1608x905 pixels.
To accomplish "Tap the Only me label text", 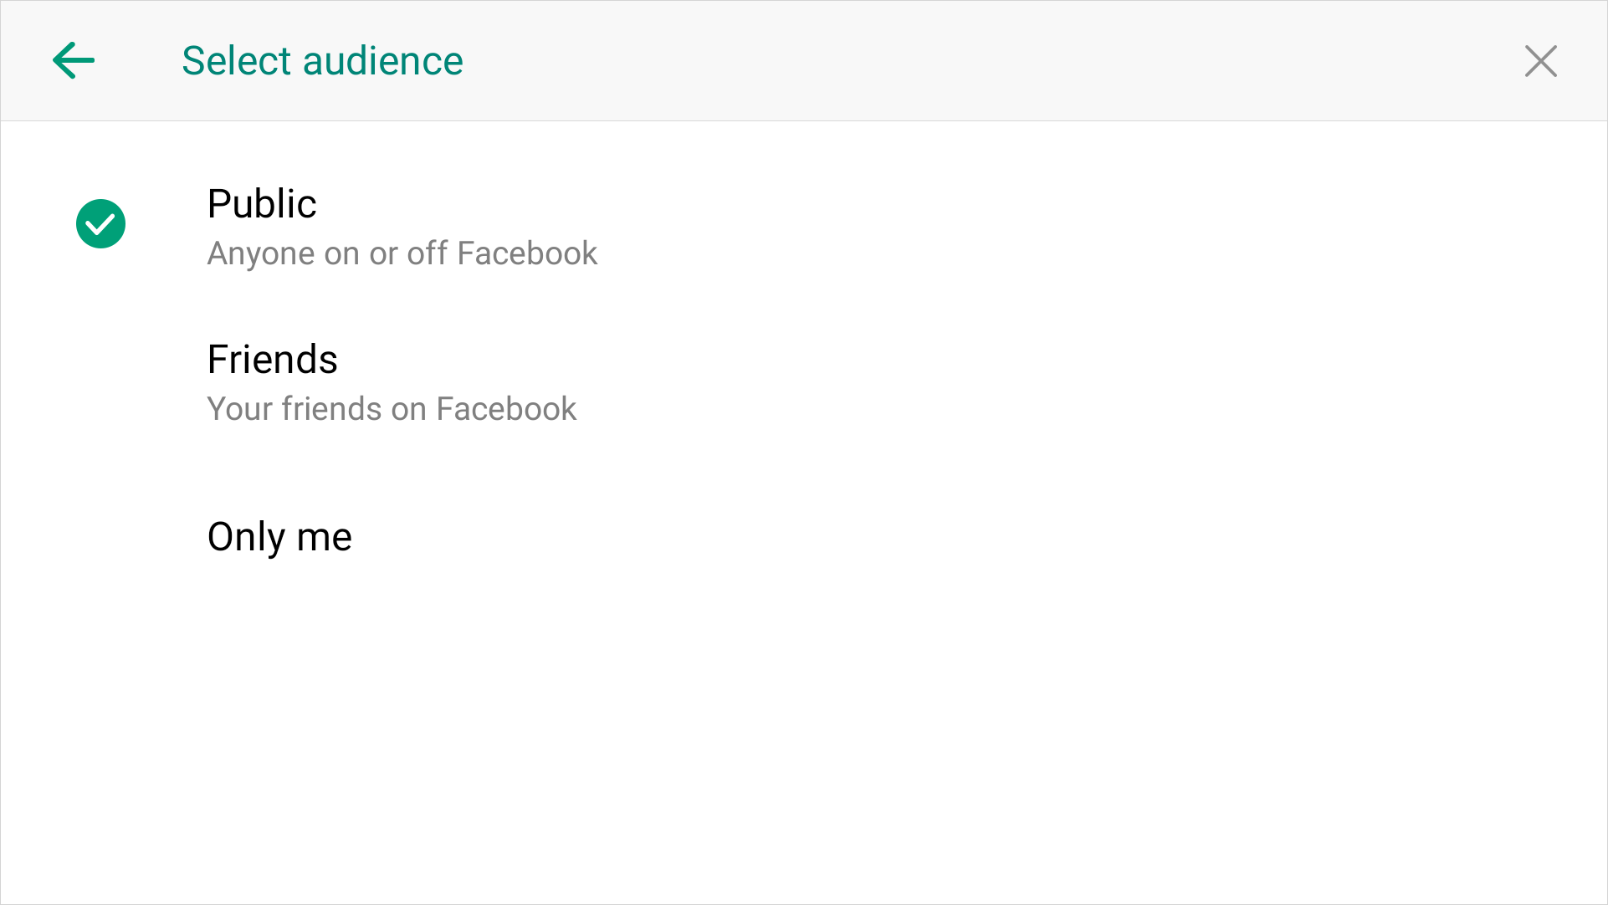I will pos(279,537).
